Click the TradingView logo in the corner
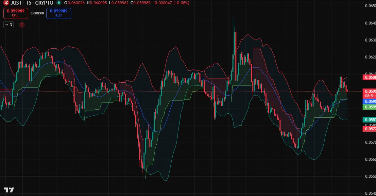 (9, 190)
